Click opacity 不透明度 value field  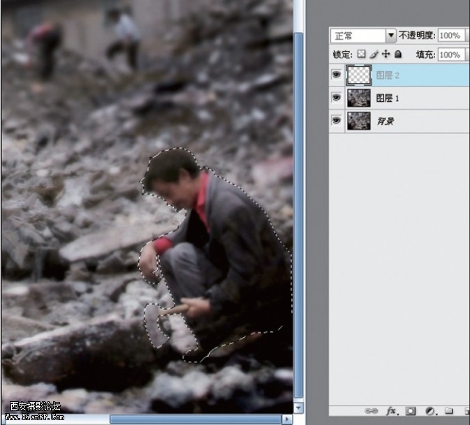[451, 36]
